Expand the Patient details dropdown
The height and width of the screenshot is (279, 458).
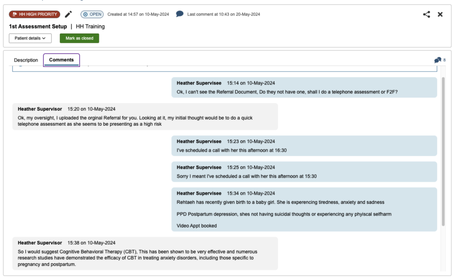(x=30, y=38)
